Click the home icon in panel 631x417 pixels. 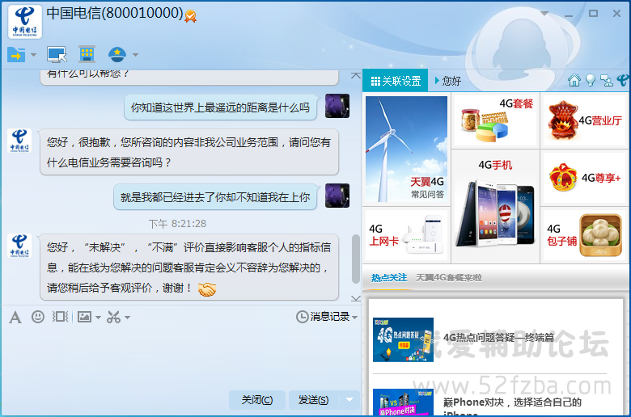(x=574, y=81)
